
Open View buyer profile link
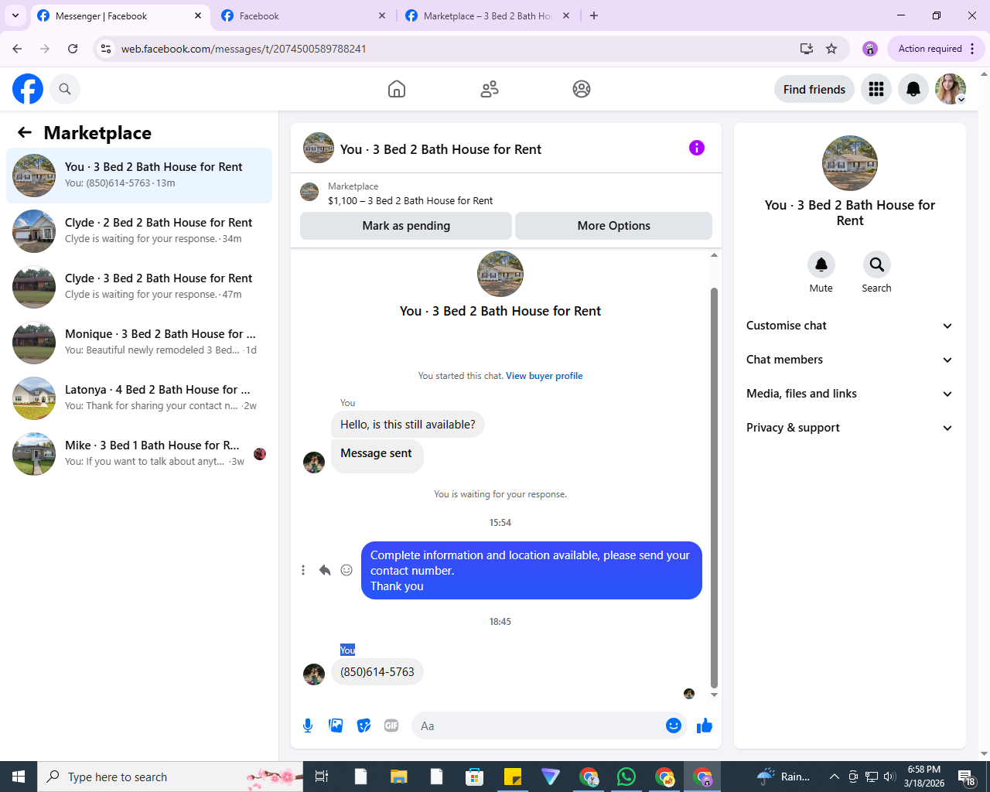click(x=544, y=376)
